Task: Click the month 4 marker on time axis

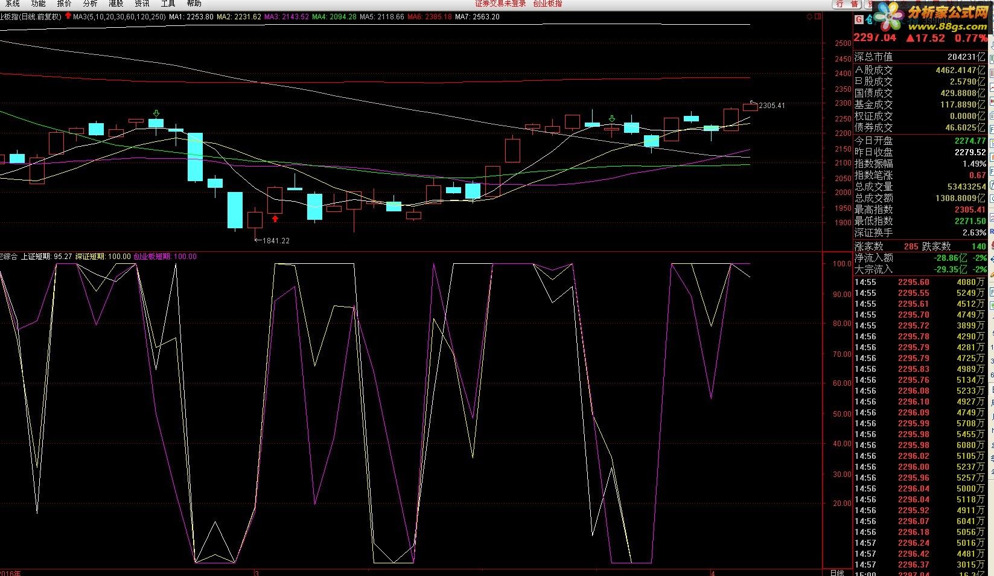Action: point(713,572)
